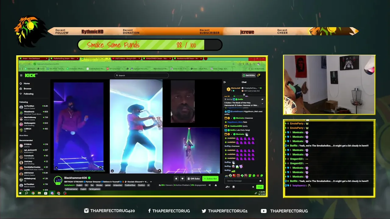Open the gift shop icon below message box
Image resolution: width=390 pixels, height=219 pixels.
click(x=234, y=187)
